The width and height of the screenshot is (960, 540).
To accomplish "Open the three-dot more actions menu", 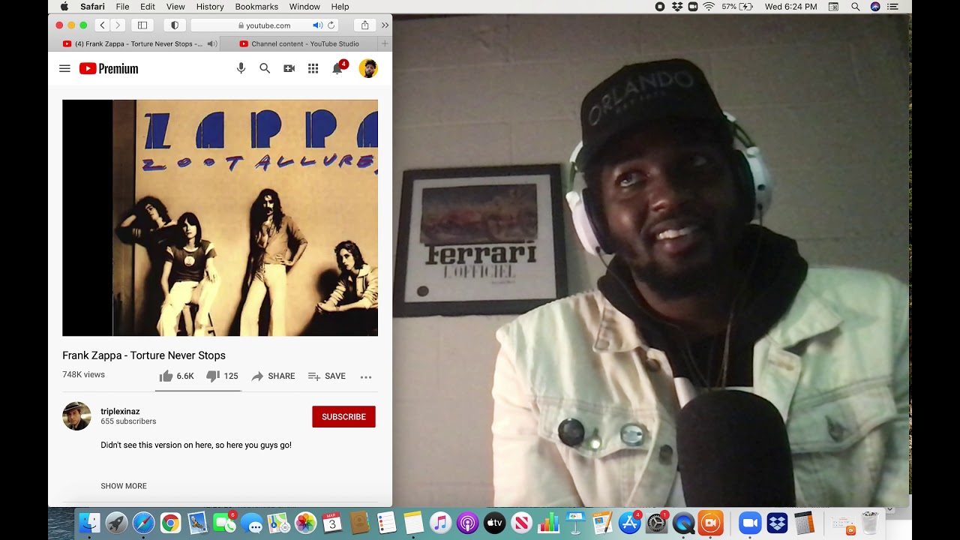I will pyautogui.click(x=366, y=376).
